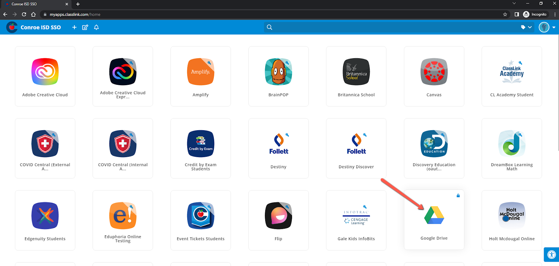Open a new browser tab

(x=78, y=4)
